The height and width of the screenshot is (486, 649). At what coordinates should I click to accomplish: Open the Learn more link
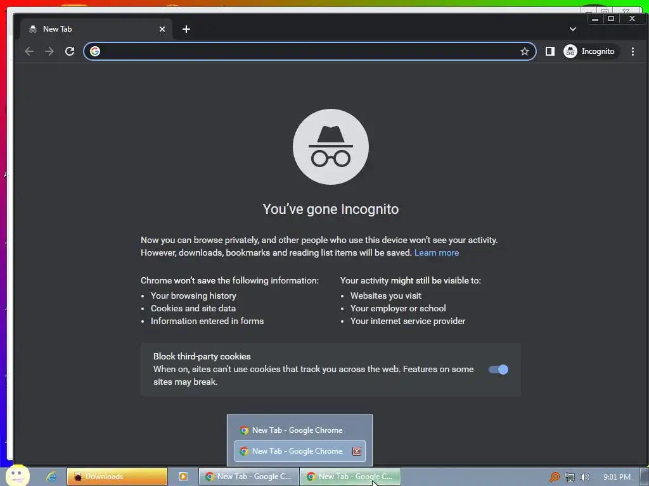[436, 252]
